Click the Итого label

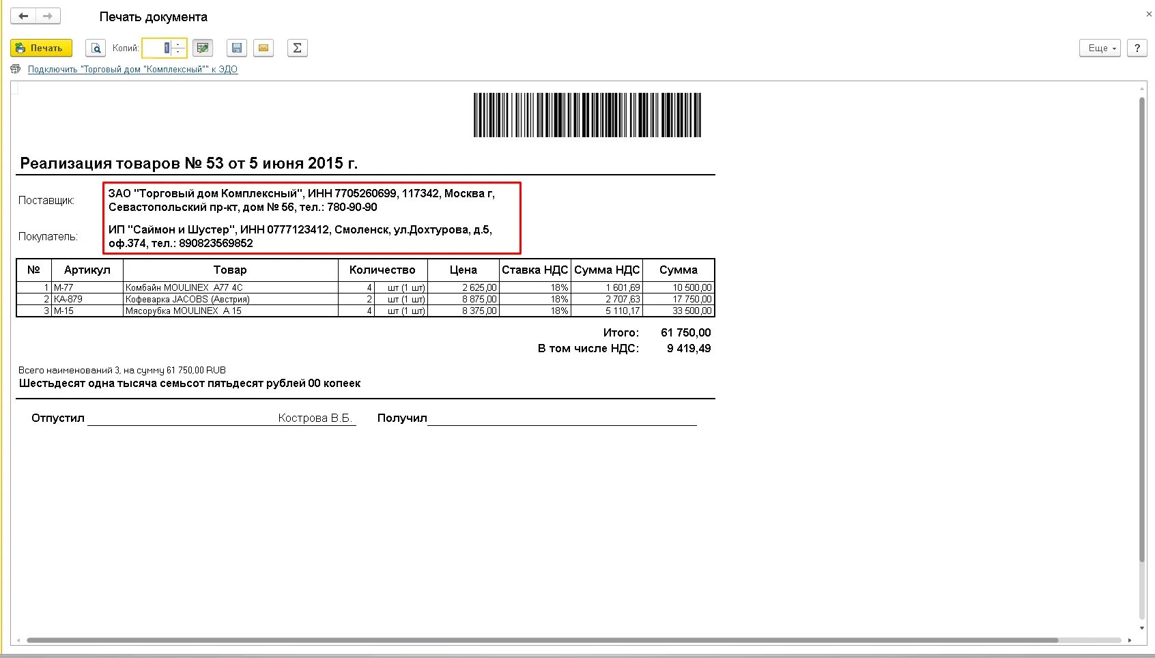pos(621,332)
